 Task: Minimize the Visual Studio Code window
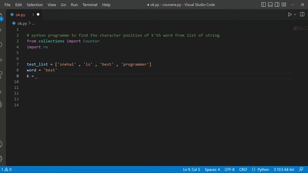click(x=293, y=5)
